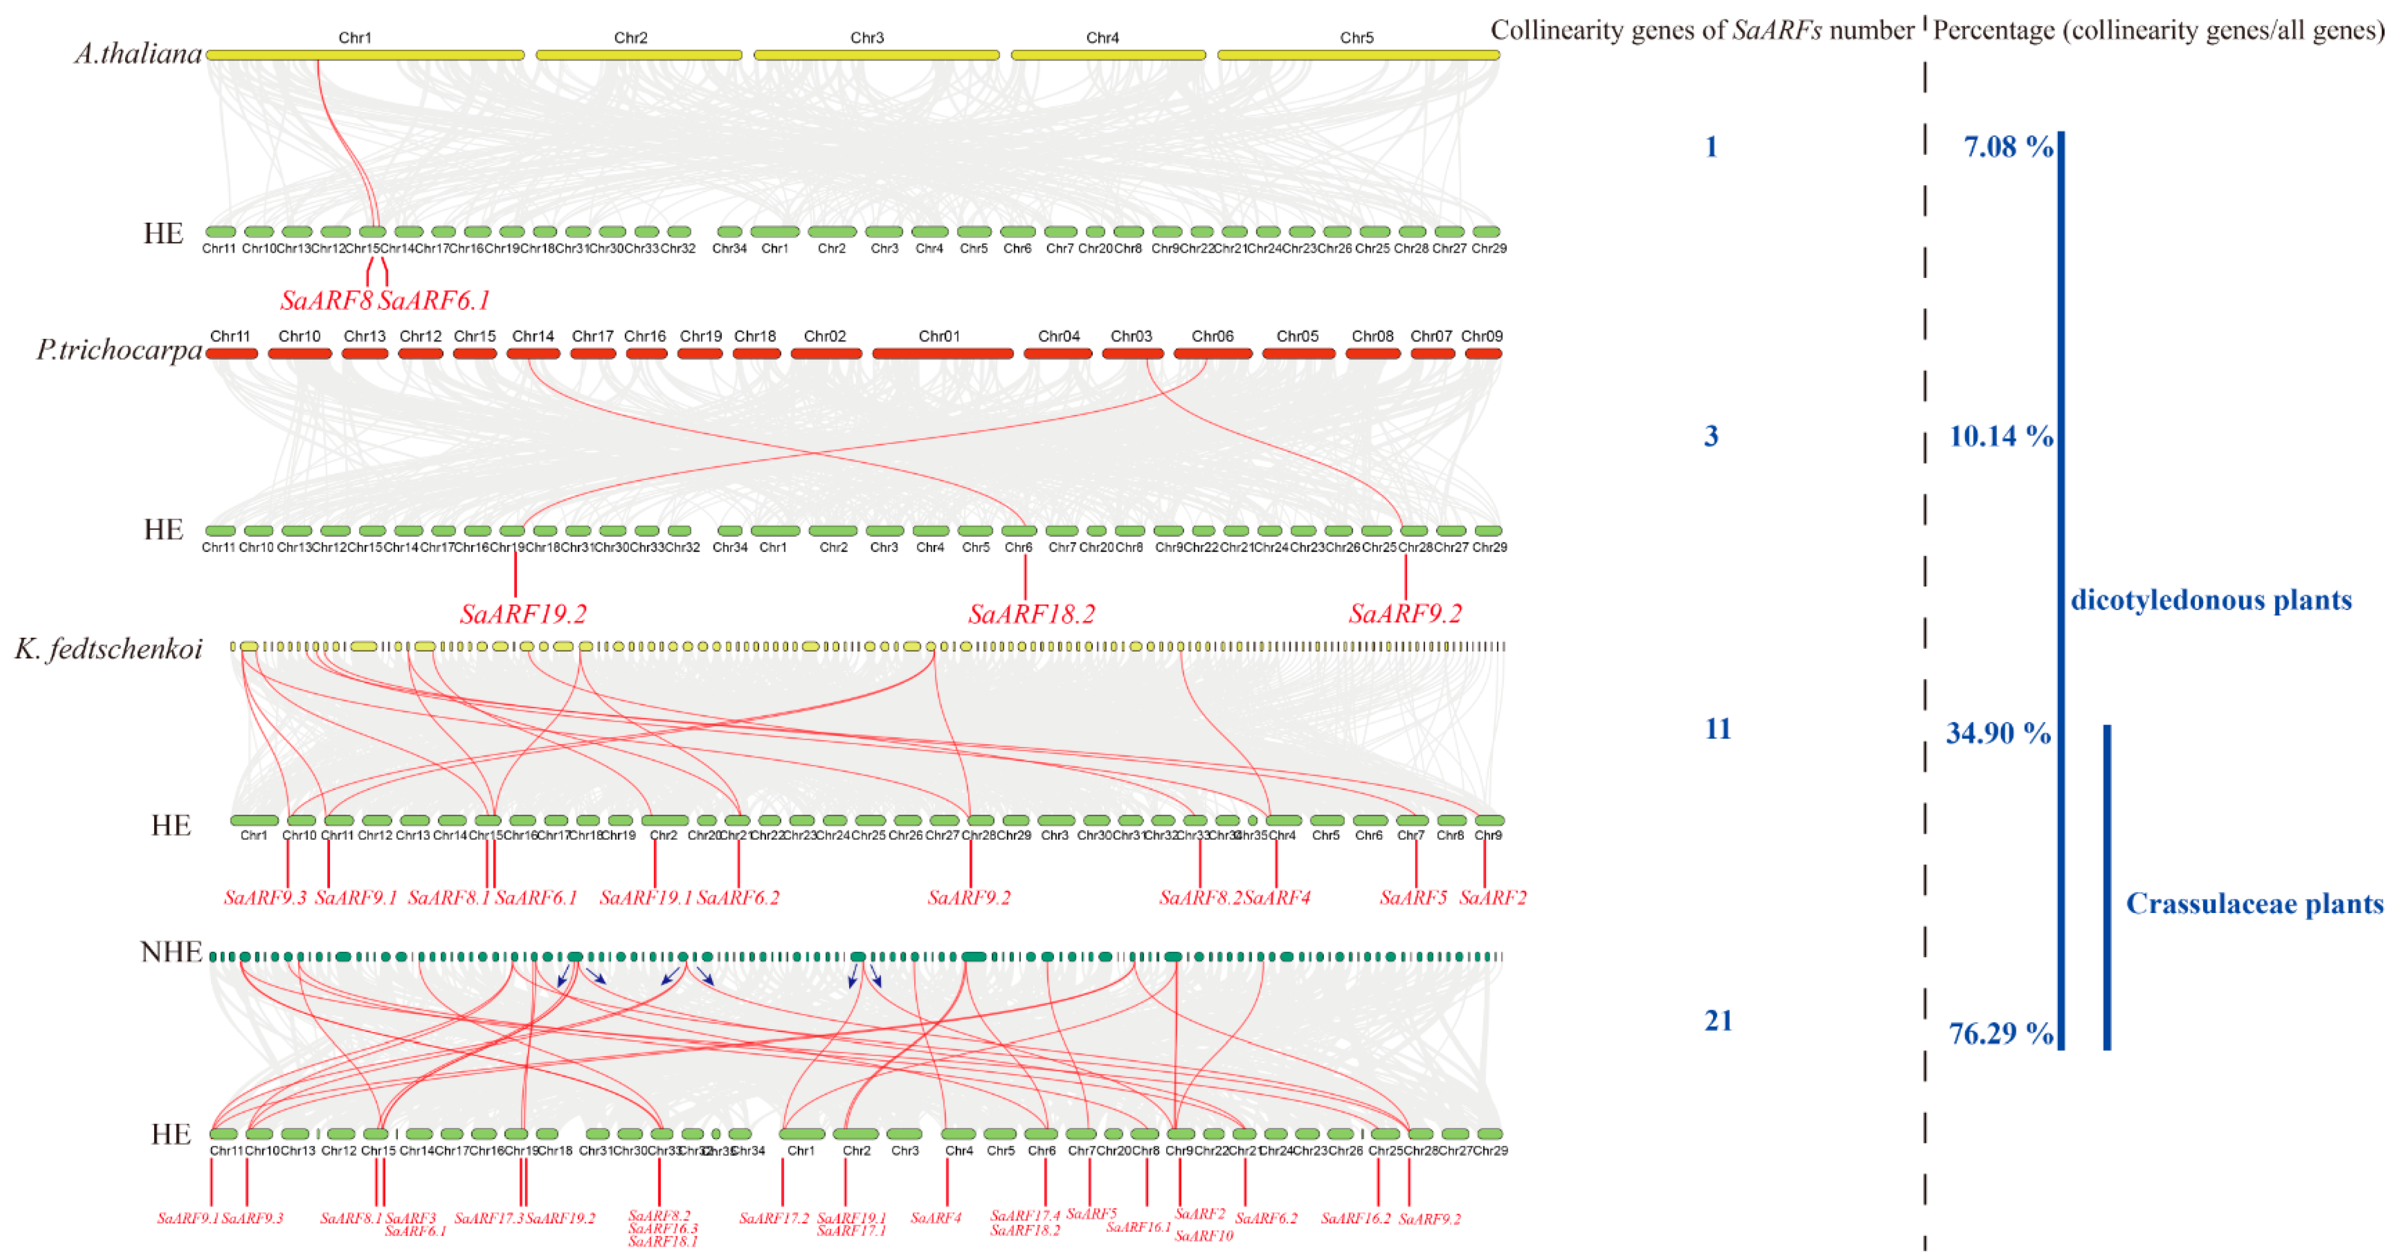Click the NHE row label
Viewport: 2401px width, 1257px height.
click(170, 952)
